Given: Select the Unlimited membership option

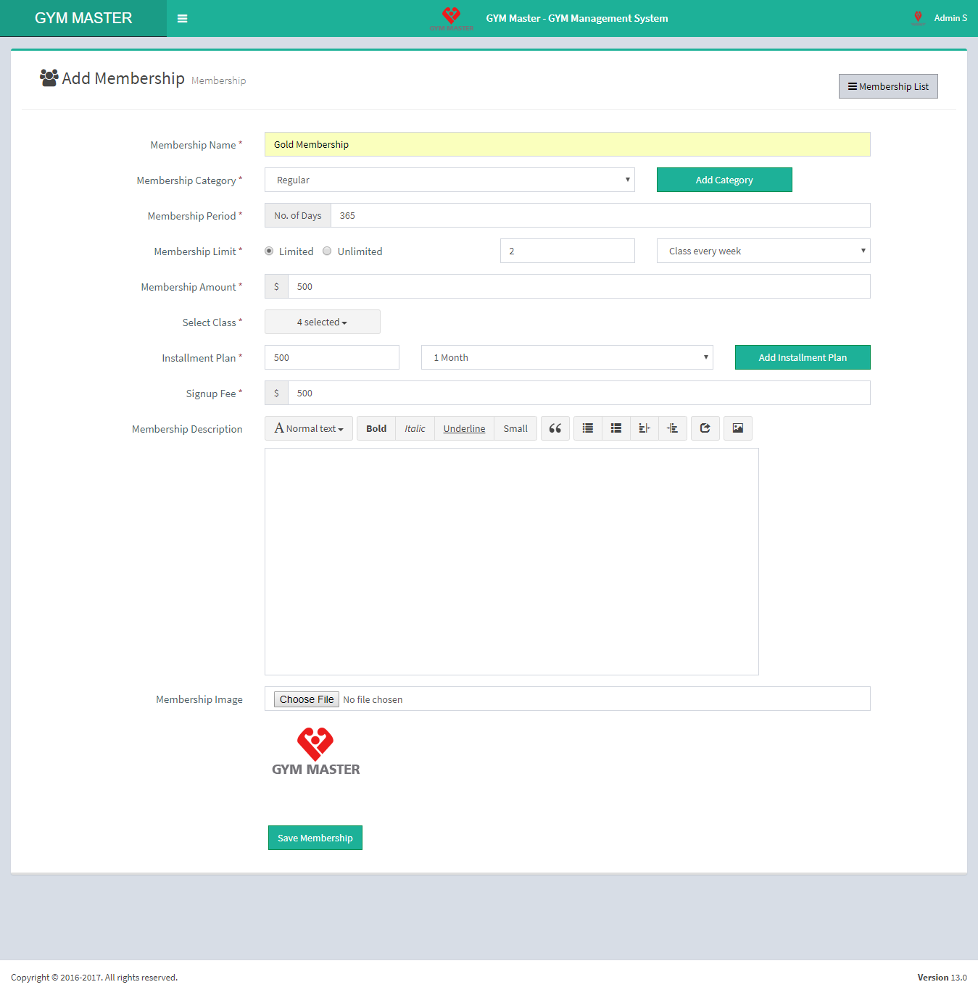Looking at the screenshot, I should (327, 251).
